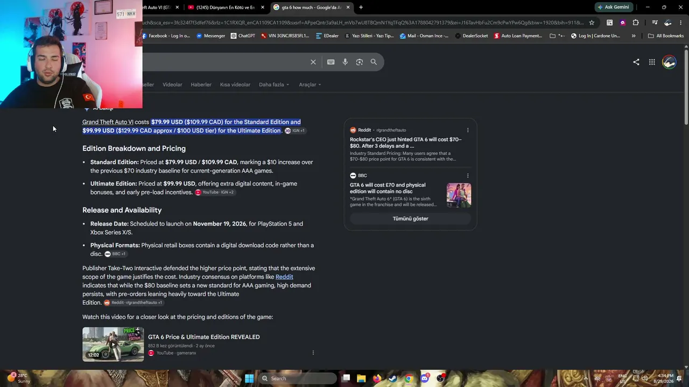Open the Windows Start menu
The image size is (689, 387).
[249, 378]
